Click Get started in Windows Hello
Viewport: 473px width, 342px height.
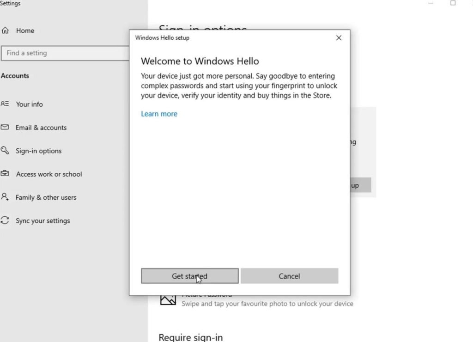(190, 276)
